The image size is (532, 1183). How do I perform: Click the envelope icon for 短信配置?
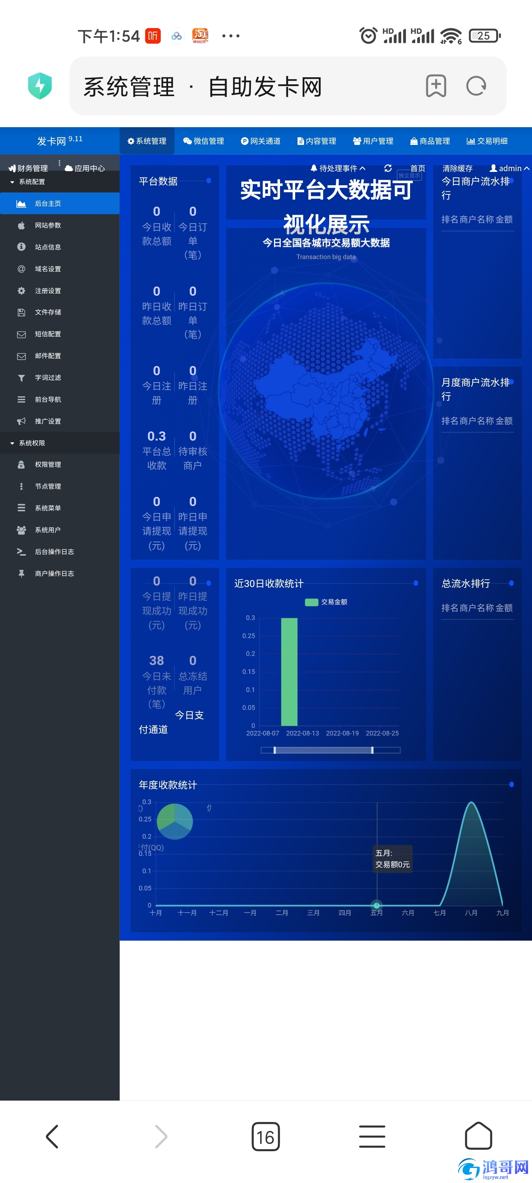click(21, 334)
